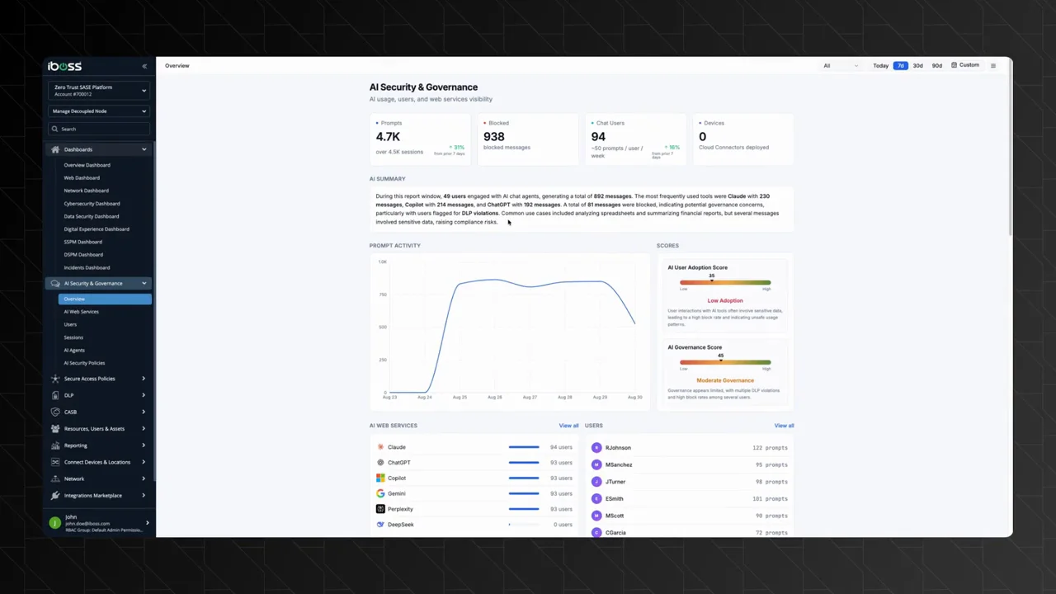Open Overview Dashboard in the sidebar
This screenshot has height=594, width=1056.
coord(87,165)
